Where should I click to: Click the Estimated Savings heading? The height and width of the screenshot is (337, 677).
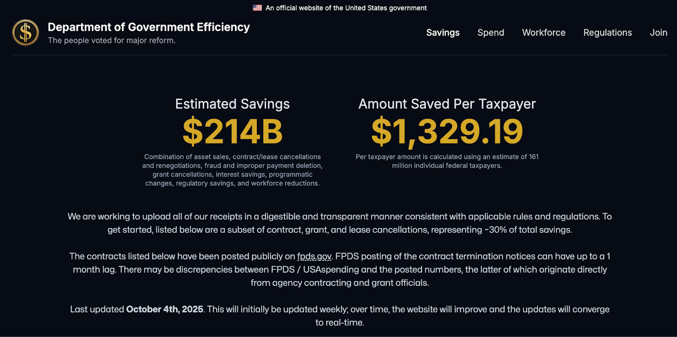pos(232,104)
